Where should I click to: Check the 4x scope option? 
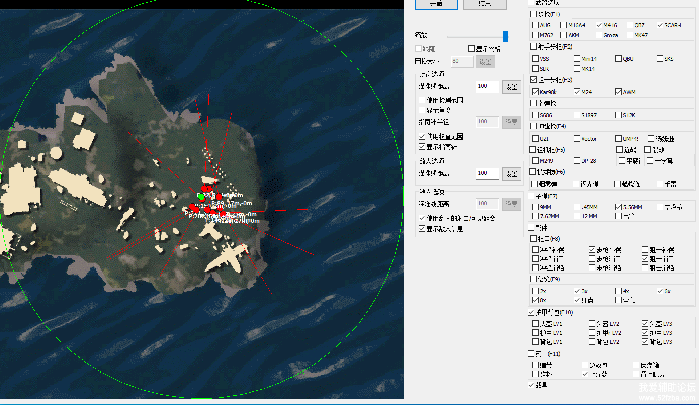[x=619, y=291]
